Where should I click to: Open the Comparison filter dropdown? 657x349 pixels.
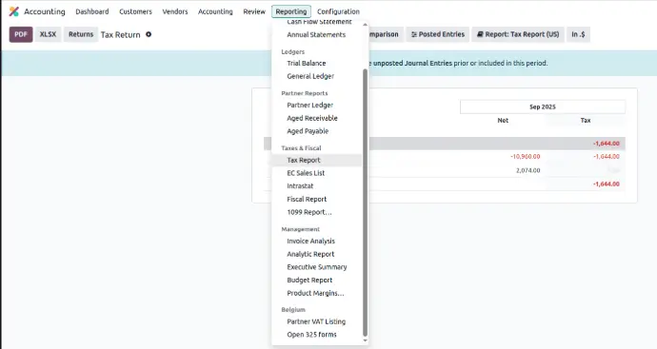[x=386, y=34]
